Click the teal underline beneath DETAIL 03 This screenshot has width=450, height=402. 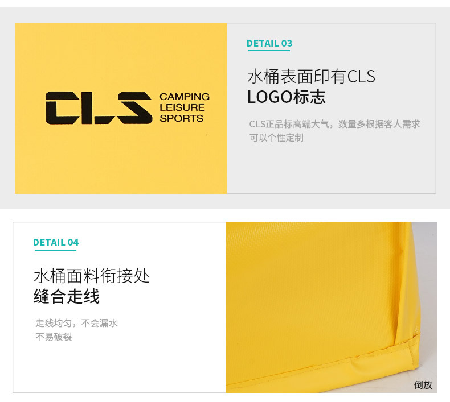[269, 51]
